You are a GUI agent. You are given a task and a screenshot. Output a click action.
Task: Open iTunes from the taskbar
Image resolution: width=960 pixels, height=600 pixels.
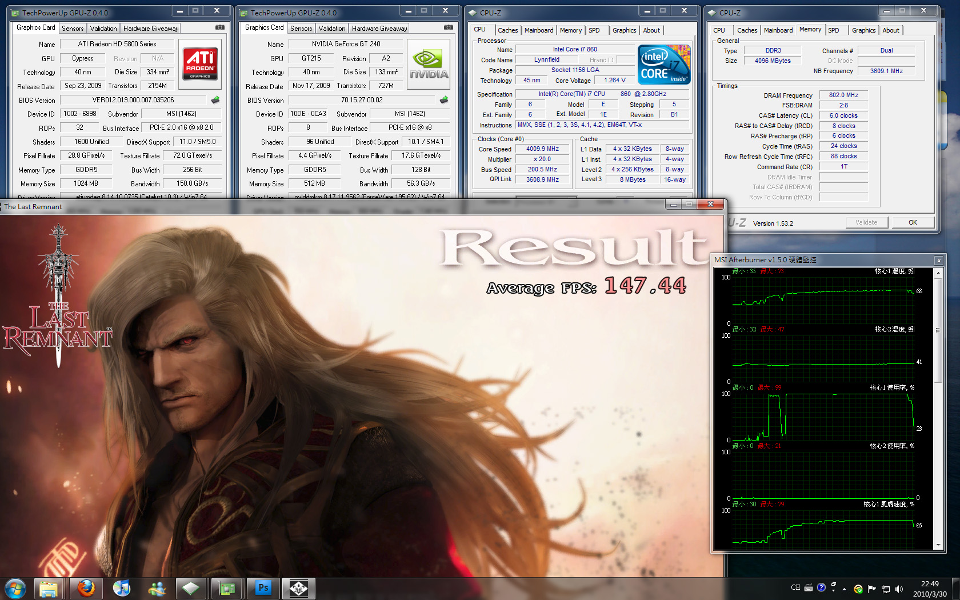click(x=121, y=589)
